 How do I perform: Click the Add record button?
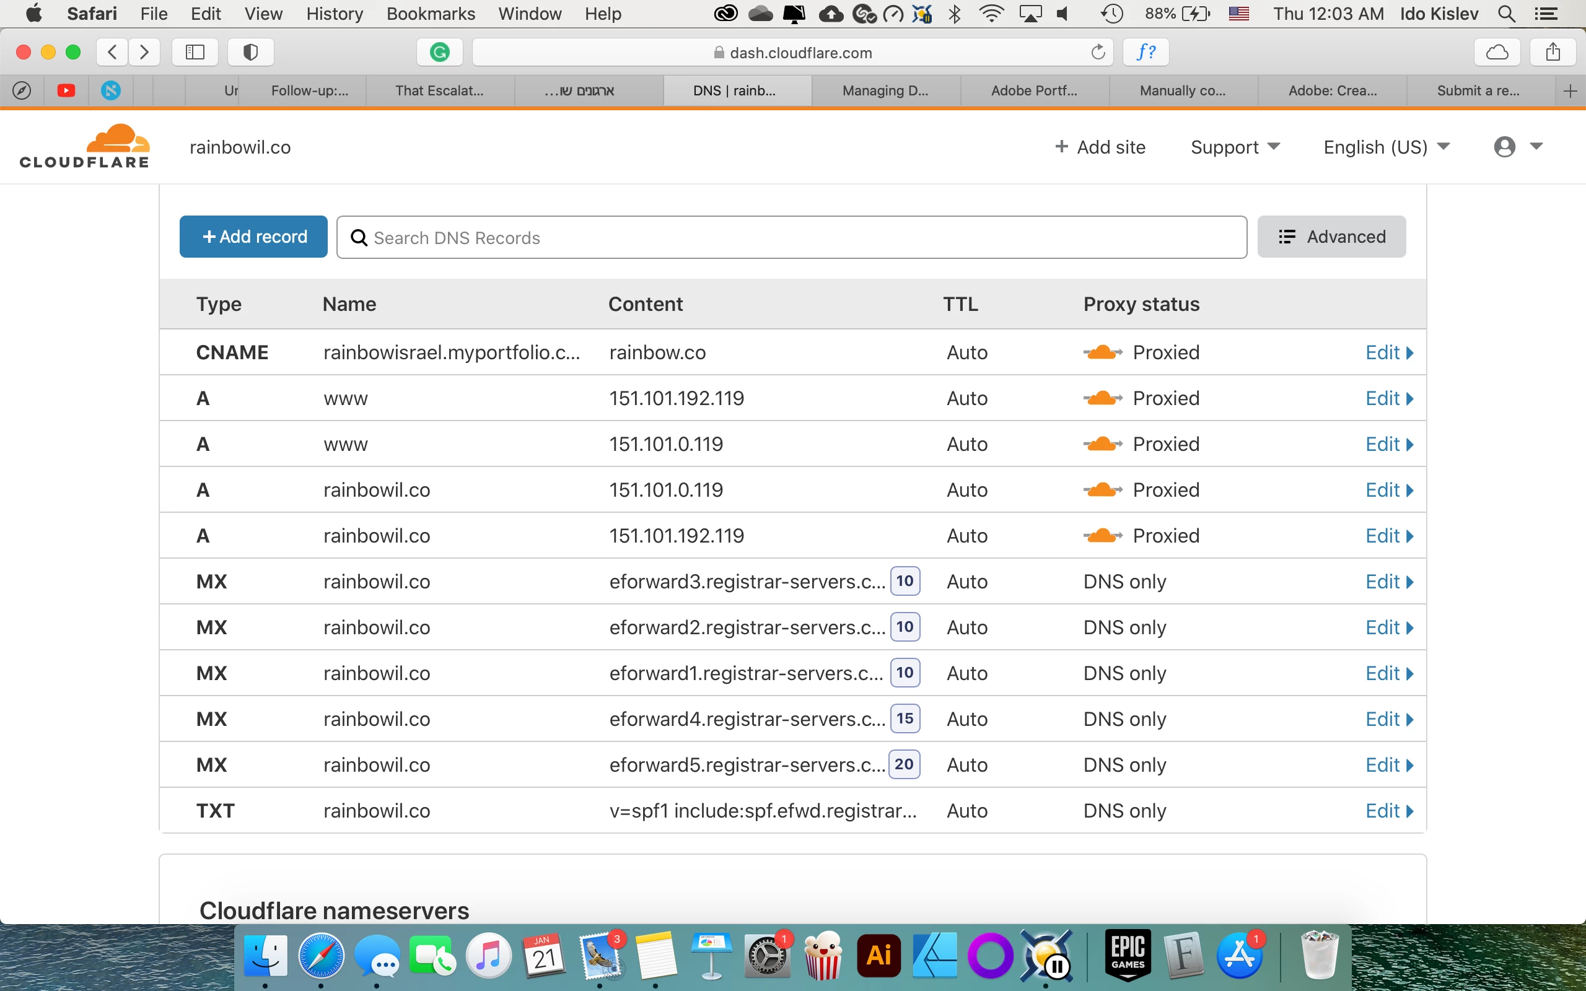coord(253,237)
